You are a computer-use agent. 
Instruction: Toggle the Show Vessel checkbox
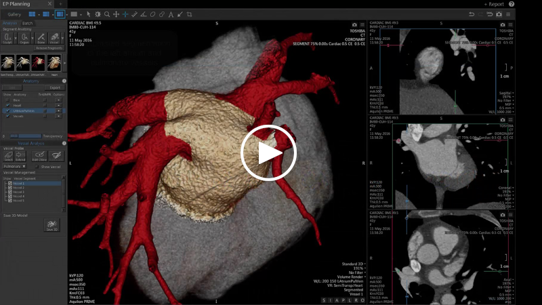(37, 167)
